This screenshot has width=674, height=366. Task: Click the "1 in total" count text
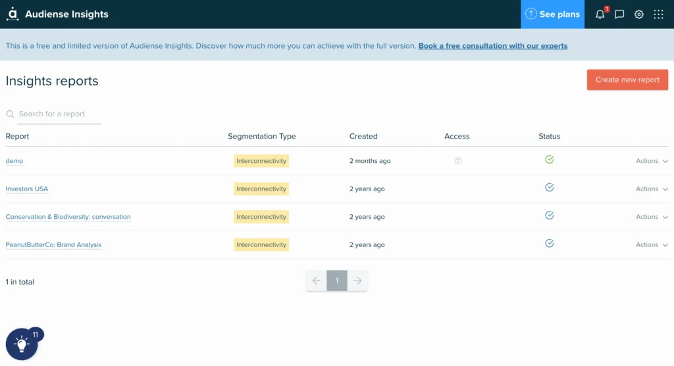(x=20, y=282)
